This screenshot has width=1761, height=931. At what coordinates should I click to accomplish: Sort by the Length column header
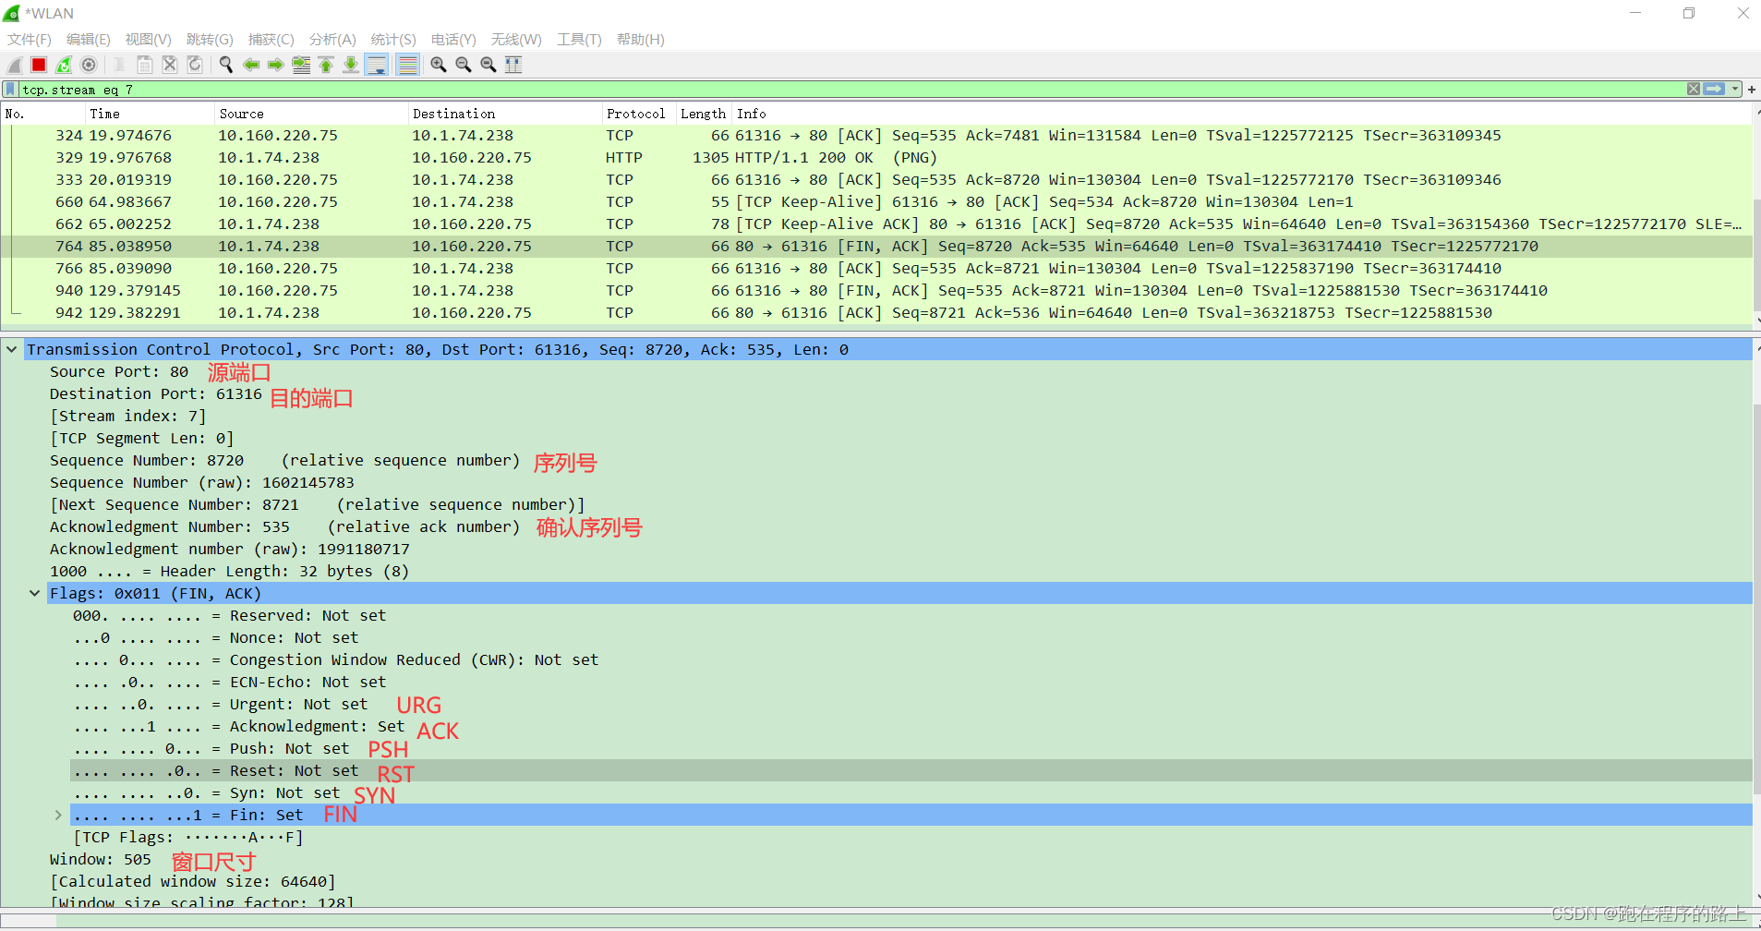click(x=704, y=114)
